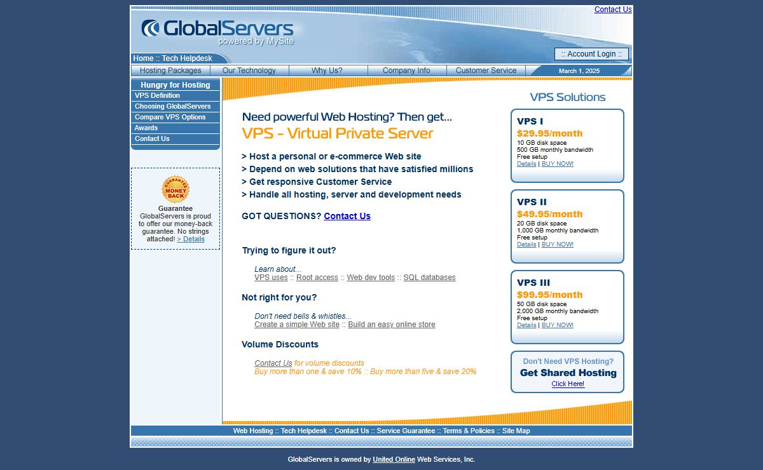
Task: Click the VPS III plan title
Action: point(533,283)
